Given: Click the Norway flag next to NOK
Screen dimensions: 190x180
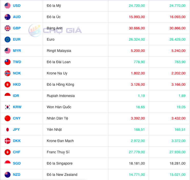Looking at the screenshot, I should click(x=7, y=73).
